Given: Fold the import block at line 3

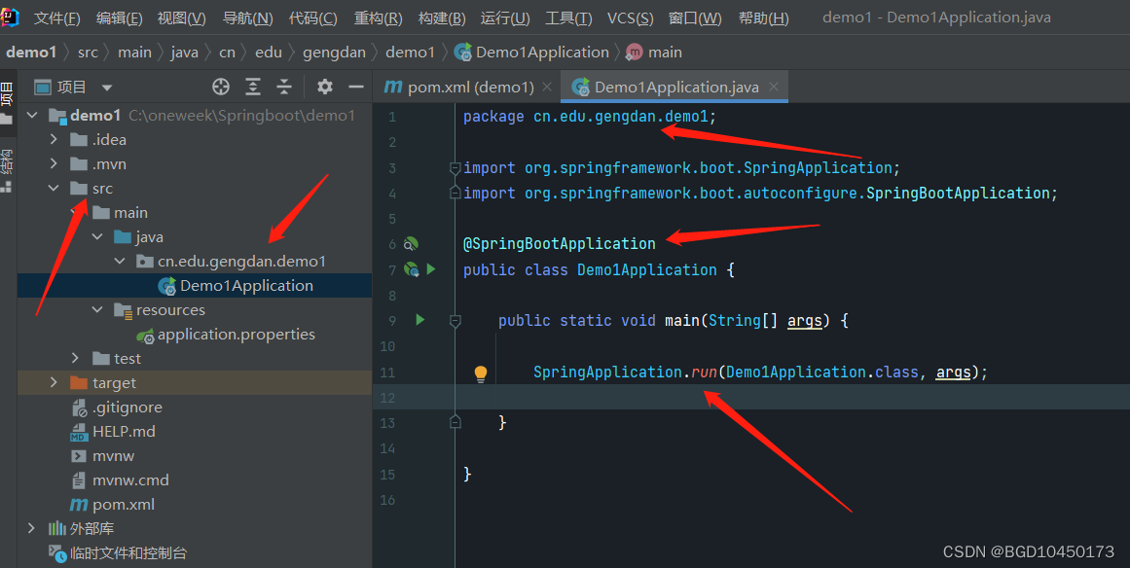Looking at the screenshot, I should coord(455,167).
